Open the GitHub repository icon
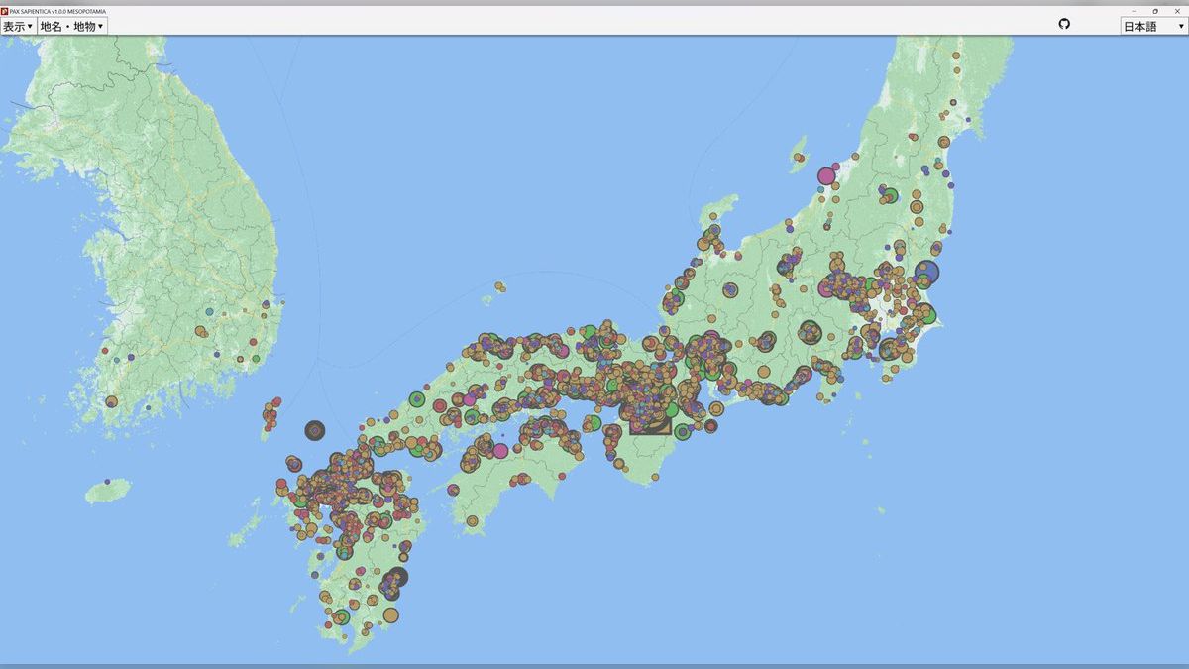Viewport: 1189px width, 669px height. tap(1064, 24)
